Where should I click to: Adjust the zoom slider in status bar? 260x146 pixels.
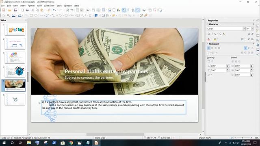[243, 138]
